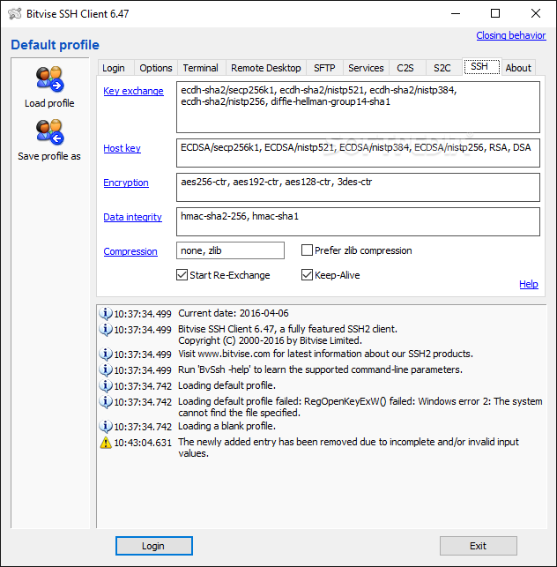Switch to the Login tab
This screenshot has height=567, width=557.
tap(114, 68)
